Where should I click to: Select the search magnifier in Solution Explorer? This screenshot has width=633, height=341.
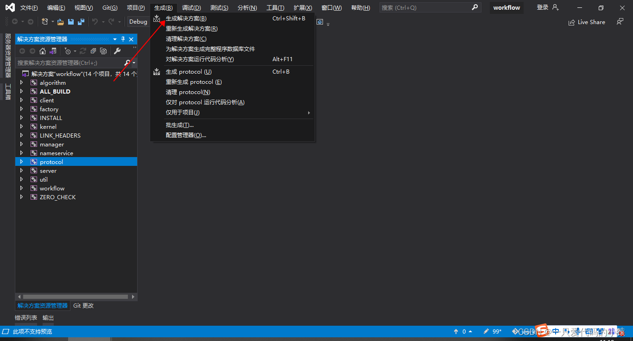(127, 62)
